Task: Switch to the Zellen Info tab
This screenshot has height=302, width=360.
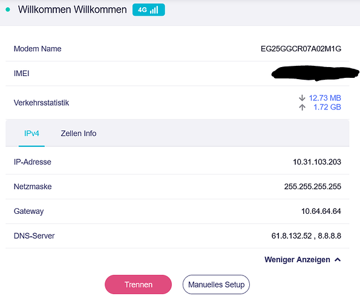Action: point(79,133)
